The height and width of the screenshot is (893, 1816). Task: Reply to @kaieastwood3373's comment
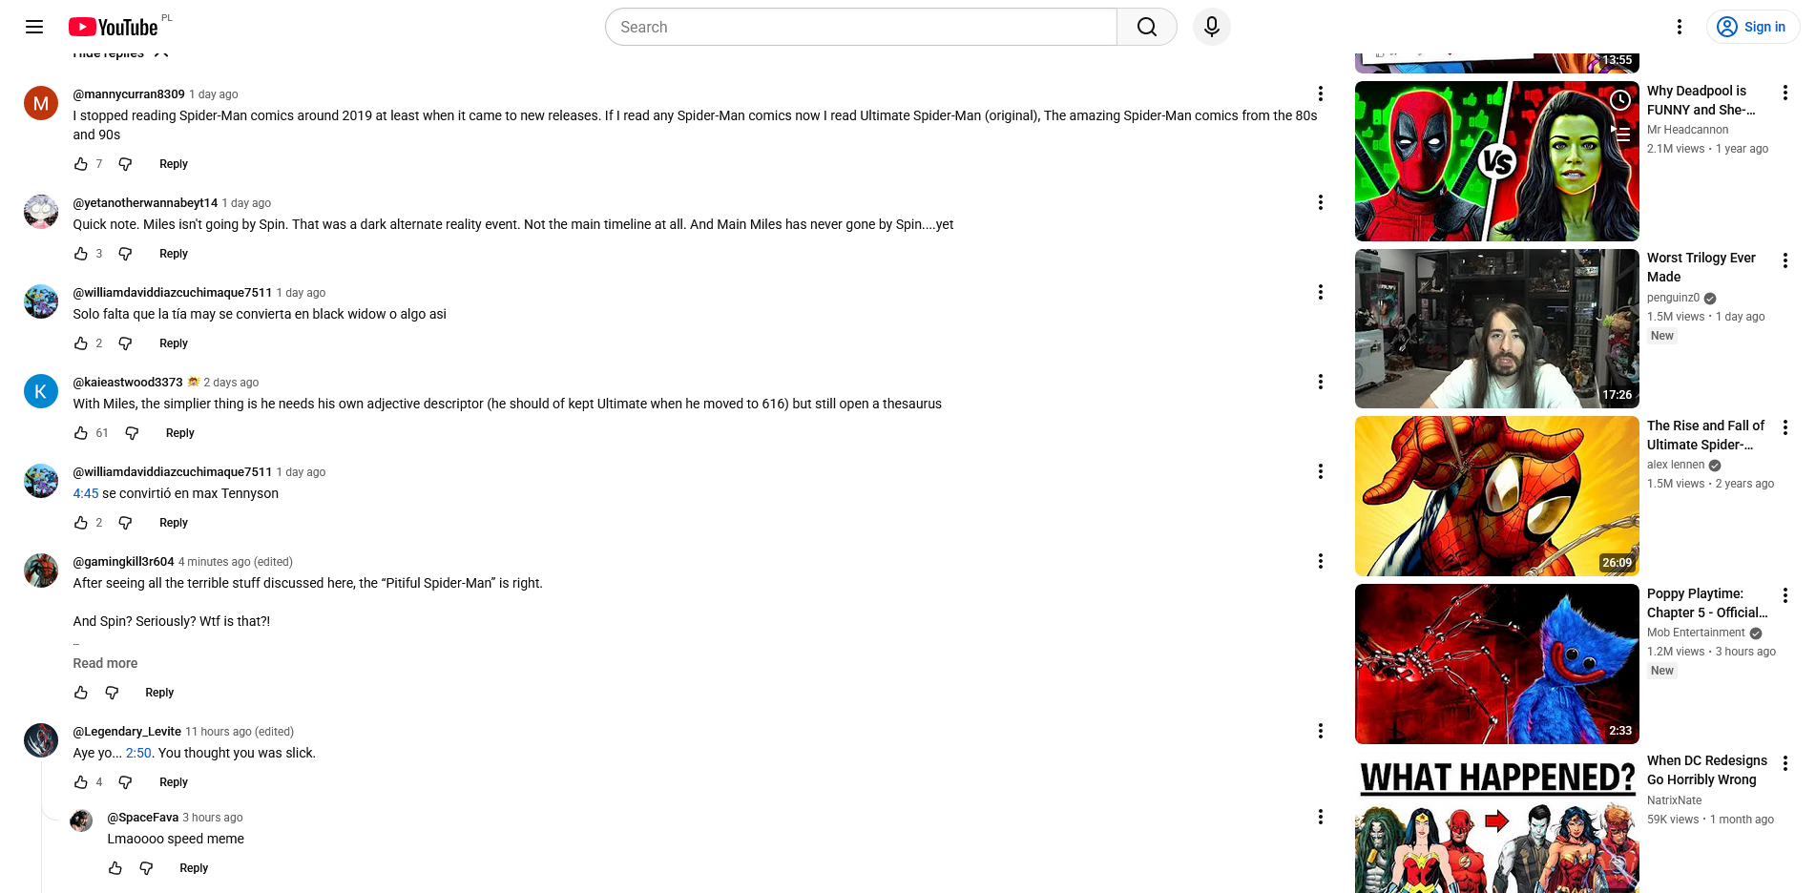(x=180, y=433)
